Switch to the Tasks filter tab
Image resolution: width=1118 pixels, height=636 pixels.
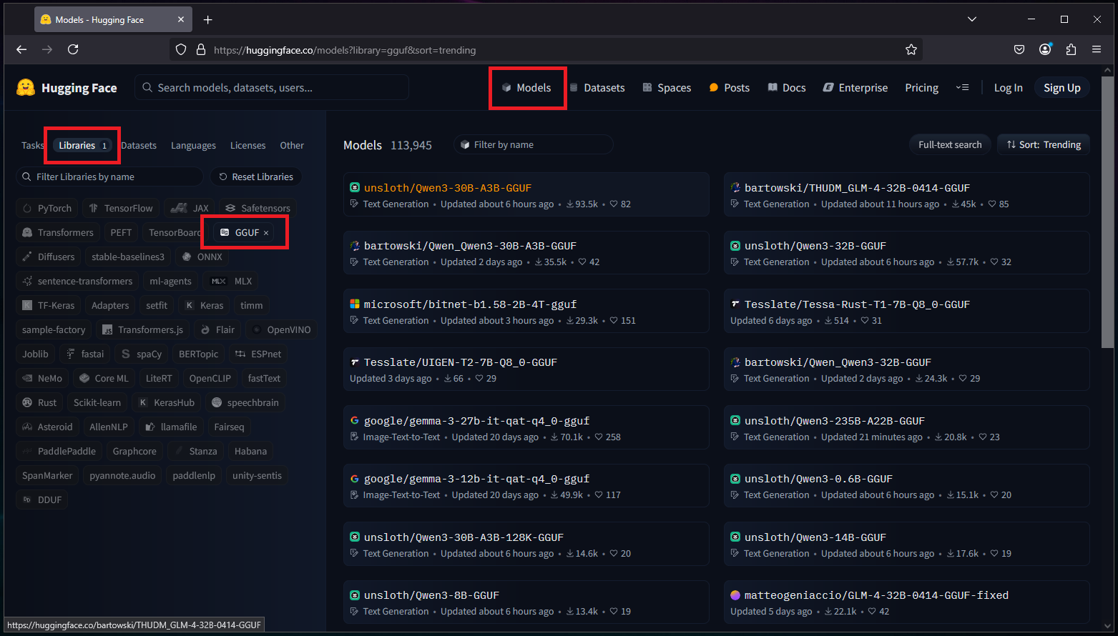(32, 145)
